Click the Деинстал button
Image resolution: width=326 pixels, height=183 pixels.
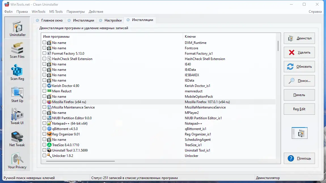(299, 38)
